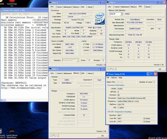Click Channels # Dual value
The image size is (167, 139).
click(99, 80)
